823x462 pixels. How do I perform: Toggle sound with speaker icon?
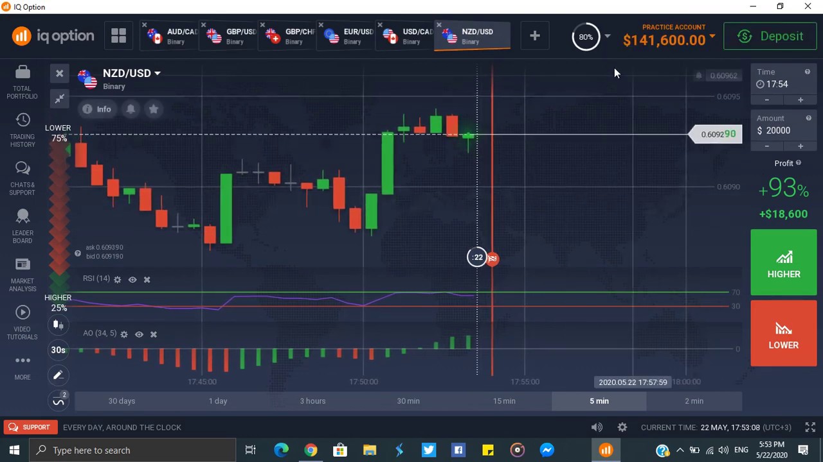pos(597,427)
